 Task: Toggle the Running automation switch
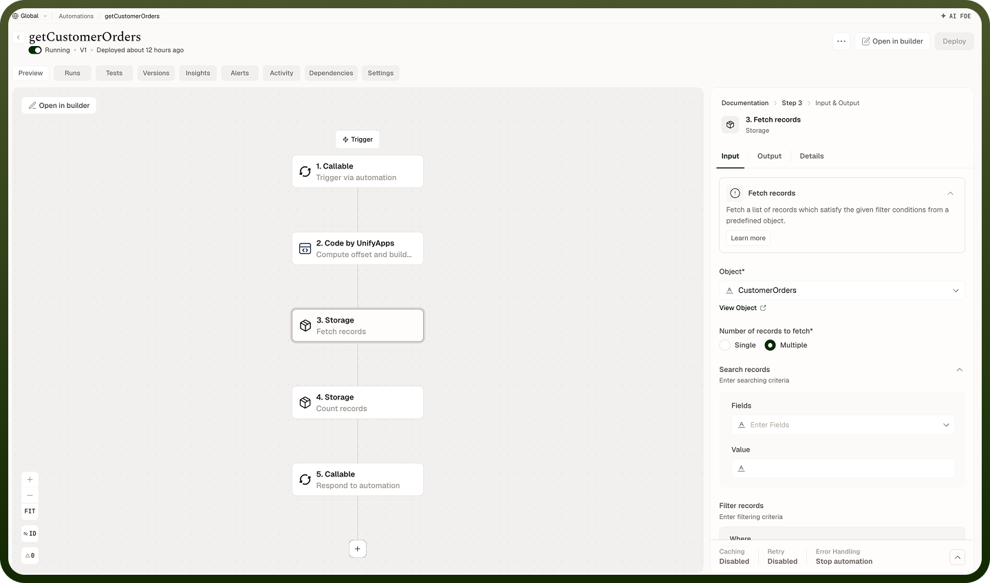[35, 50]
